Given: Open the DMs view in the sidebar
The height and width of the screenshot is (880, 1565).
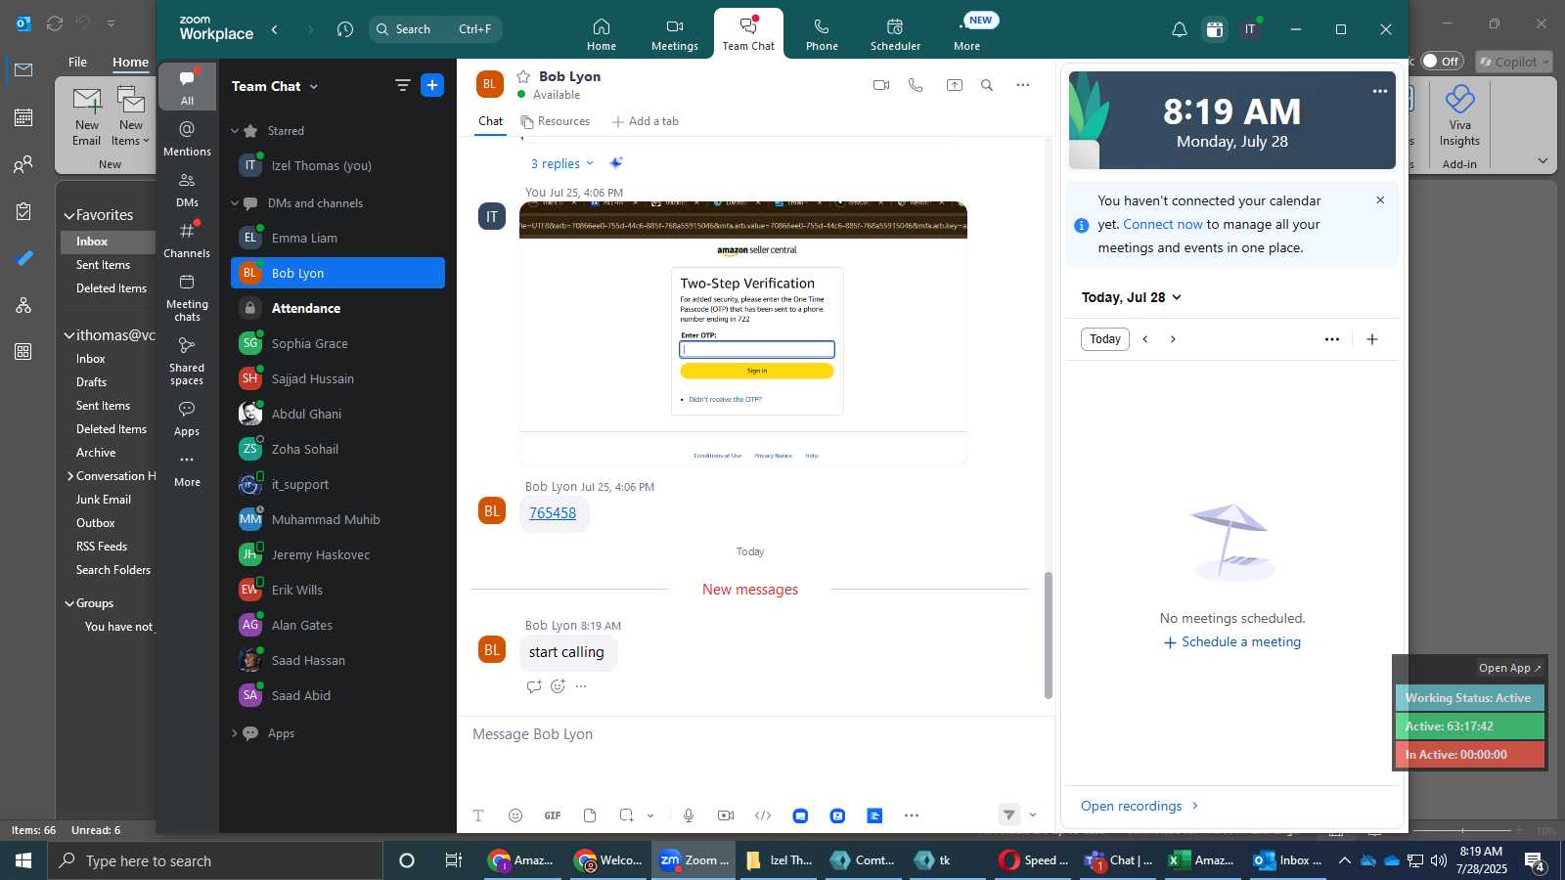Looking at the screenshot, I should 187,190.
